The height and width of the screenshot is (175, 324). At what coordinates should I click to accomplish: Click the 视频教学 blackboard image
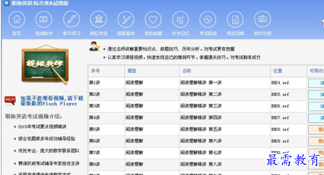pyautogui.click(x=45, y=64)
